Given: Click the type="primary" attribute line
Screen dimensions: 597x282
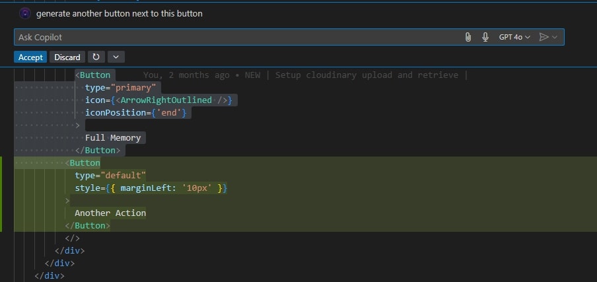Looking at the screenshot, I should point(120,88).
